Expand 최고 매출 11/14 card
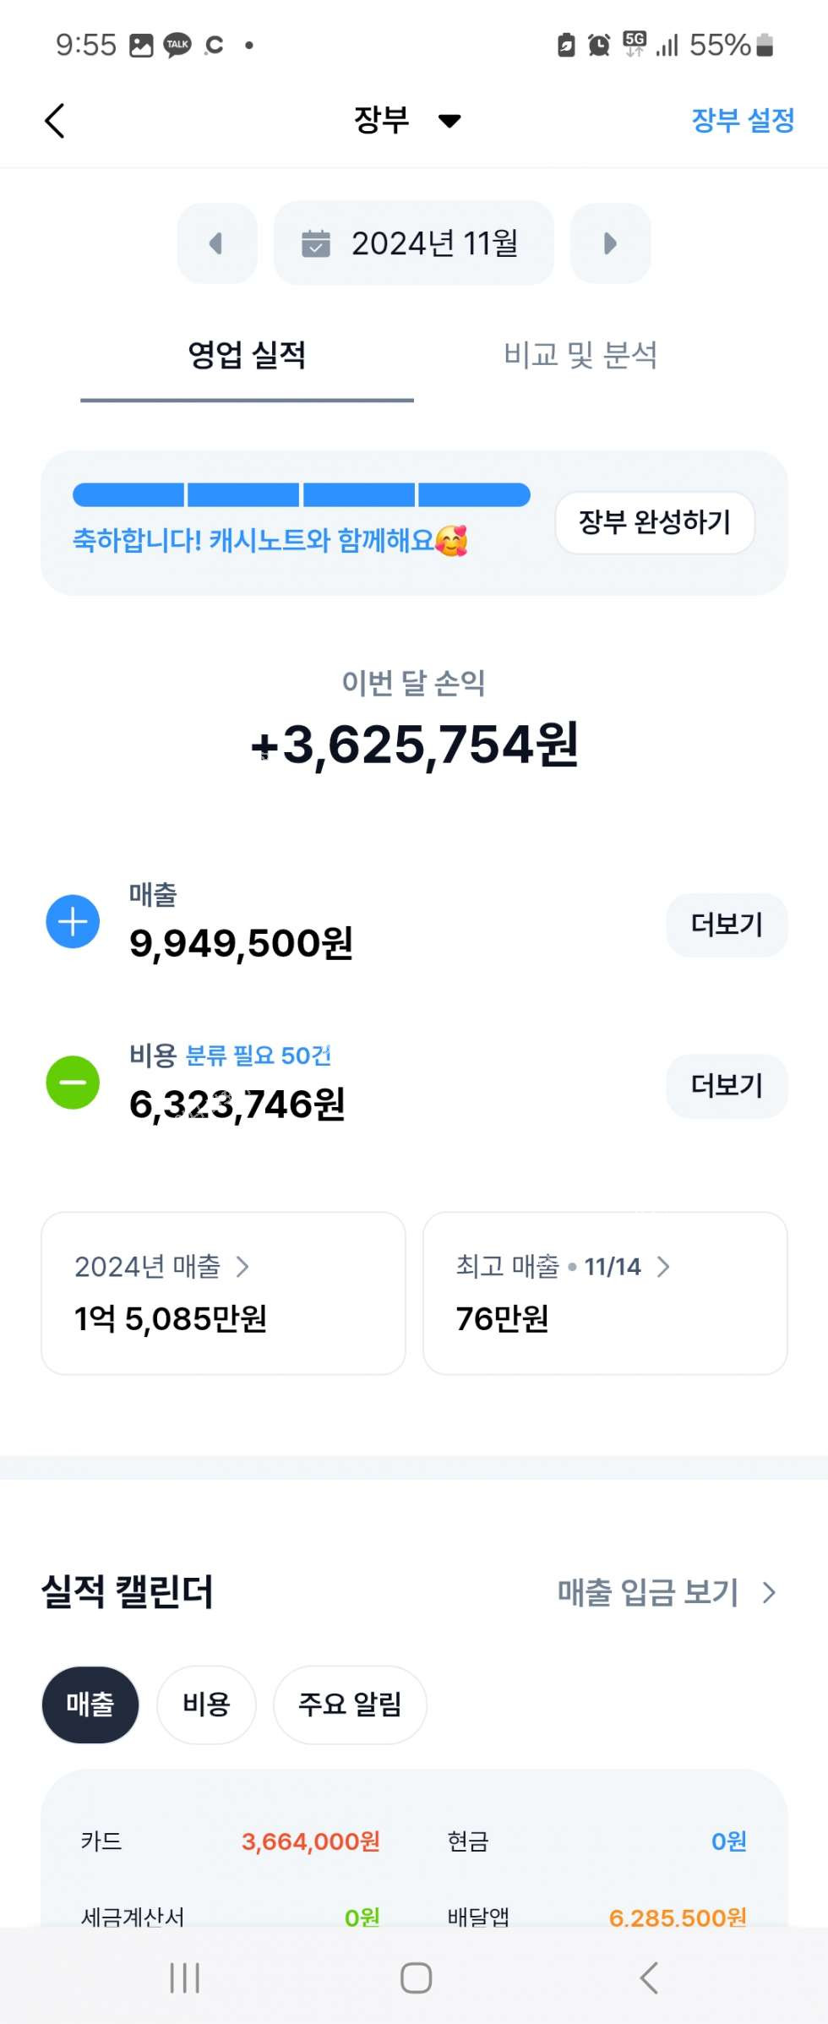828x2024 pixels. coord(605,1293)
